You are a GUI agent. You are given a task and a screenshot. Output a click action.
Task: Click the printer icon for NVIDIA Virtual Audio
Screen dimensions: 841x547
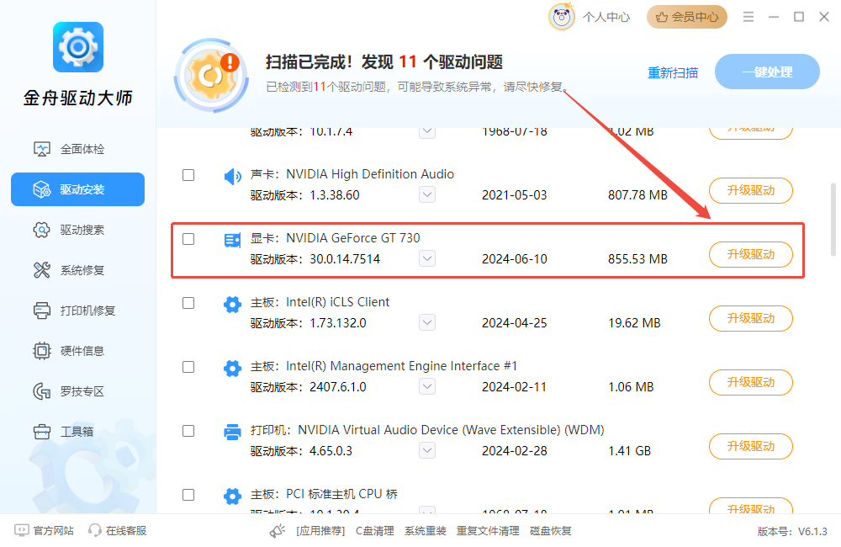232,432
